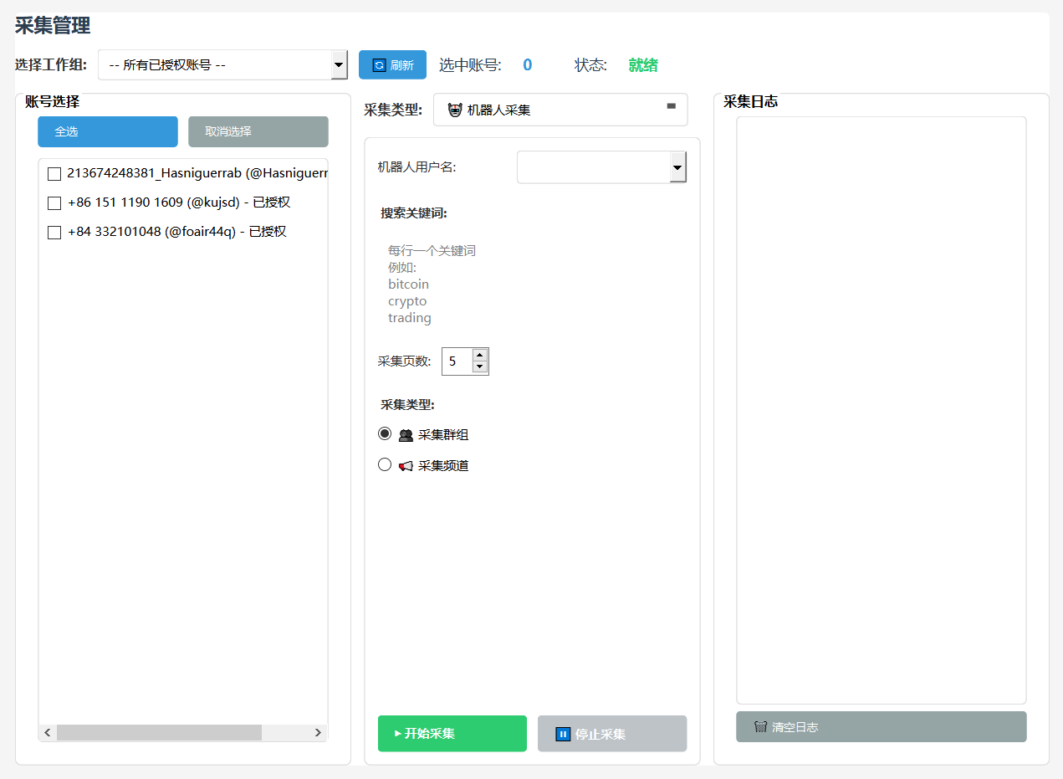Click the megaphone icon beside 采集频道
This screenshot has width=1063, height=779.
tap(406, 466)
